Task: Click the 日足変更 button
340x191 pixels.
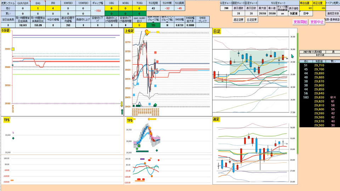Action: pos(251,20)
